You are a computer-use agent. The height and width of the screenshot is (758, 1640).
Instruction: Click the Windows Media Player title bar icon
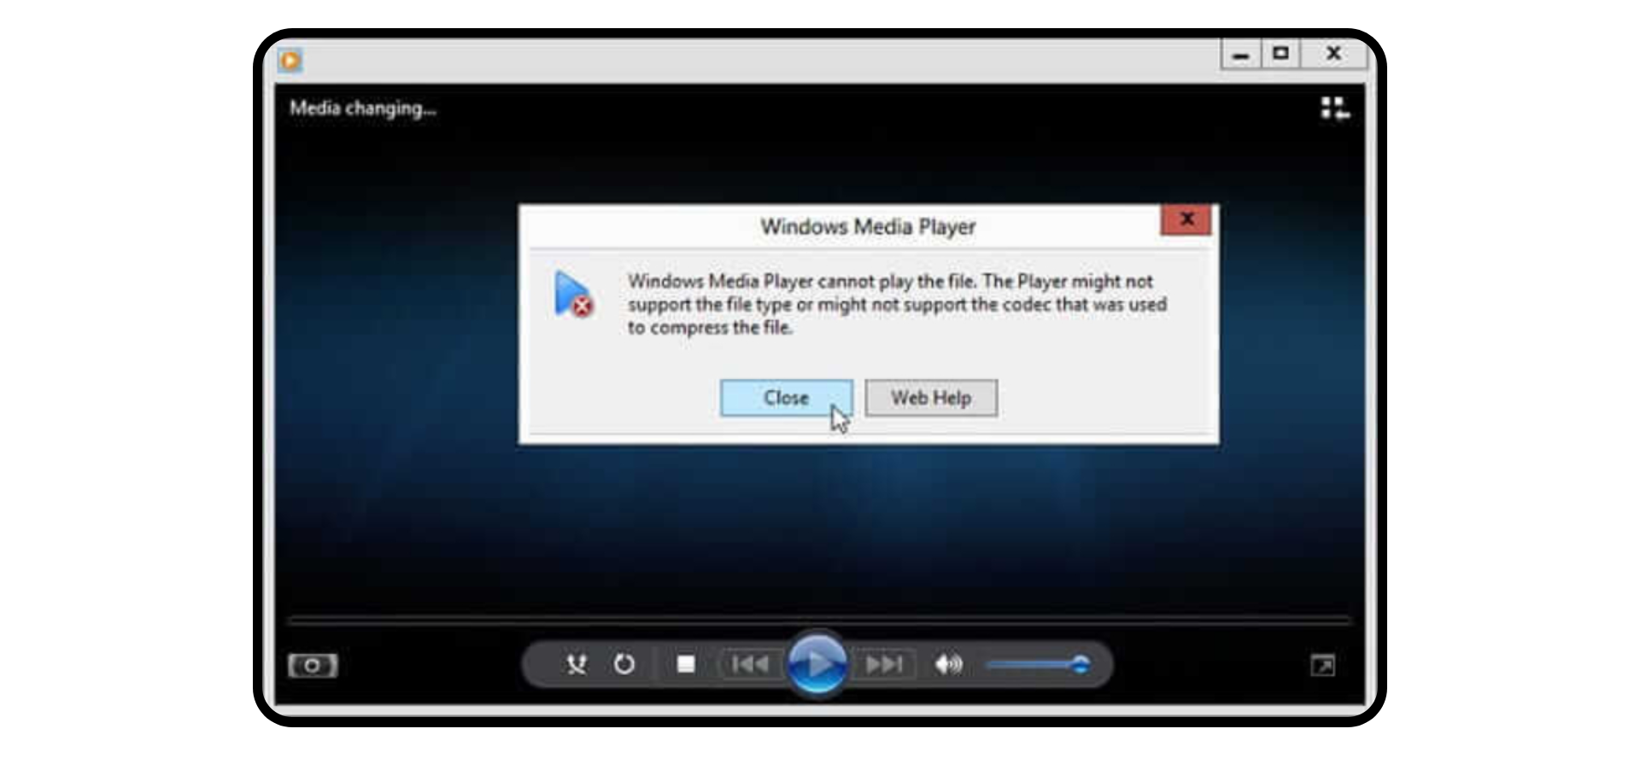pyautogui.click(x=290, y=60)
